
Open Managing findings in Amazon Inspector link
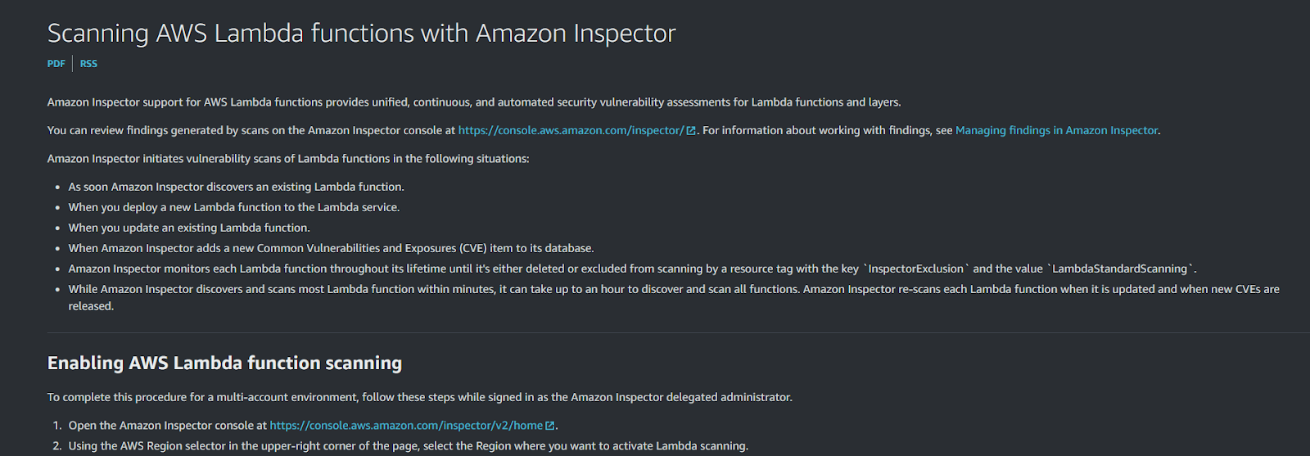point(1056,131)
